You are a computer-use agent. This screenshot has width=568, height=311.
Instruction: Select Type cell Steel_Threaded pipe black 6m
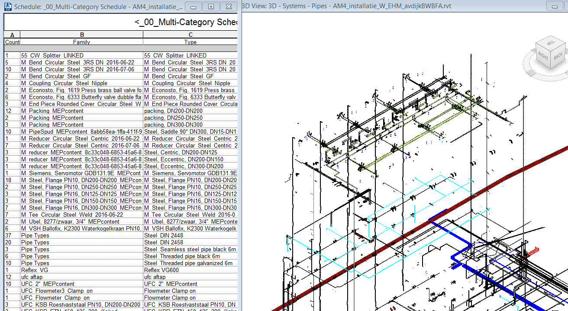pos(190,256)
